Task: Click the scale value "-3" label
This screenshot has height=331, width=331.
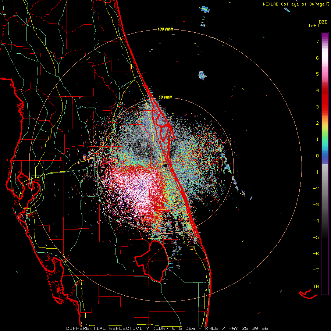Action: tap(316, 205)
